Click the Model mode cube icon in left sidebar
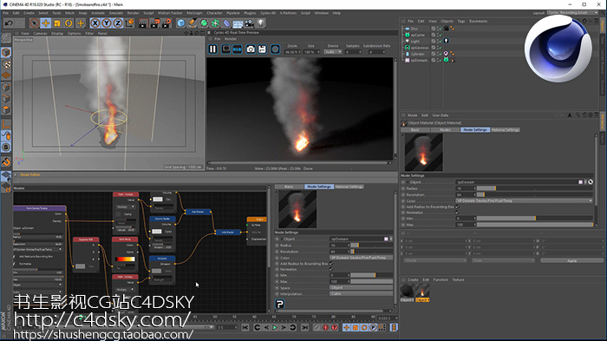Viewport: 607px width, 341px height. pyautogui.click(x=6, y=52)
